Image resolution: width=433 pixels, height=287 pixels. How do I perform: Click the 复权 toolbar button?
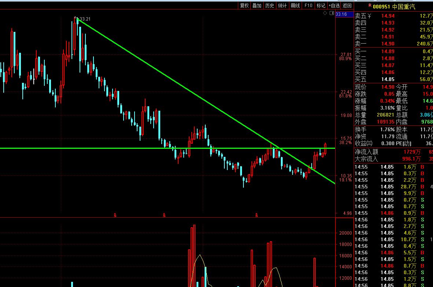point(245,5)
